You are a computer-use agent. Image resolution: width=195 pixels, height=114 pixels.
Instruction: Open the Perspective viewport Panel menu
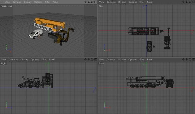55,2
